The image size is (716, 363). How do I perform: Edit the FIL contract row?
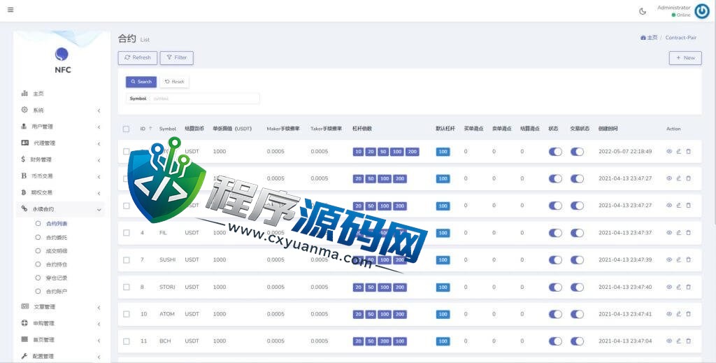678,233
